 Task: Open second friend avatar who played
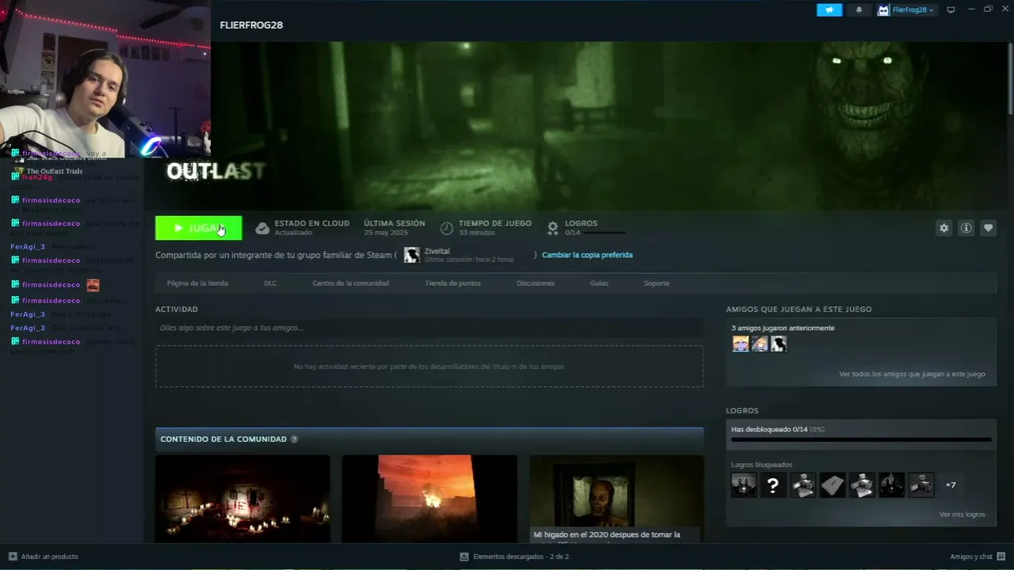760,344
